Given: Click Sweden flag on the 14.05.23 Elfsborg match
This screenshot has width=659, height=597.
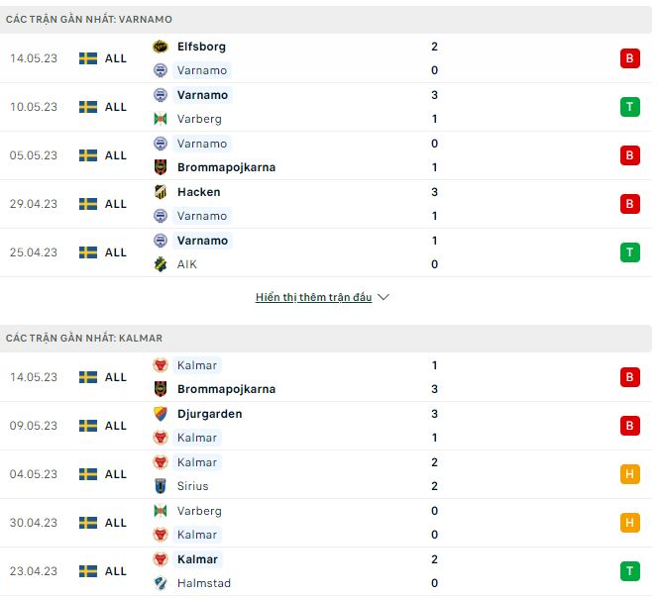Looking at the screenshot, I should pyautogui.click(x=88, y=58).
